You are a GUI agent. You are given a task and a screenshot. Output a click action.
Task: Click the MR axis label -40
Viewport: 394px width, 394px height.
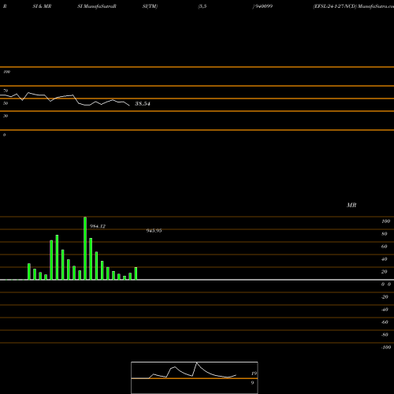click(x=385, y=310)
